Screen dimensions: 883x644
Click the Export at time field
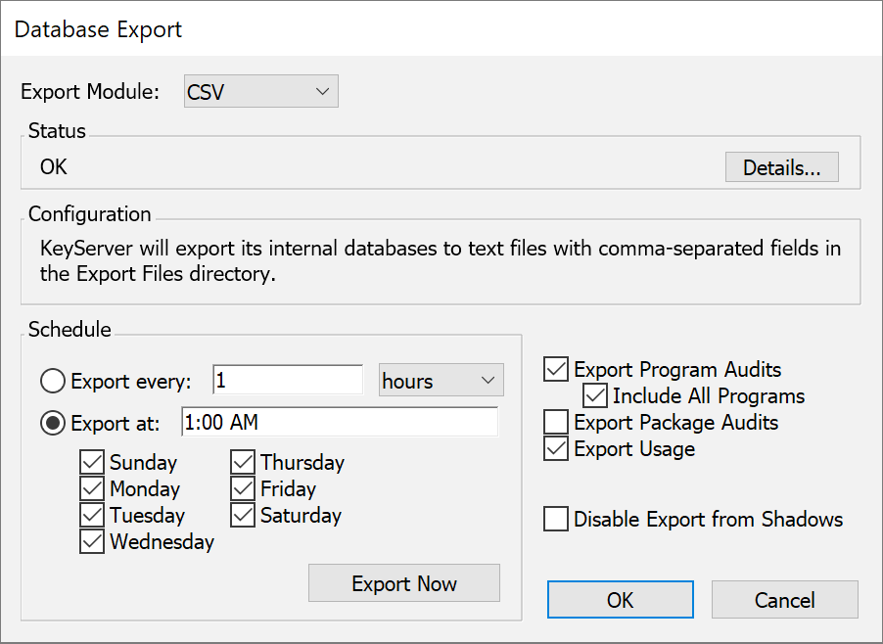[x=339, y=423]
